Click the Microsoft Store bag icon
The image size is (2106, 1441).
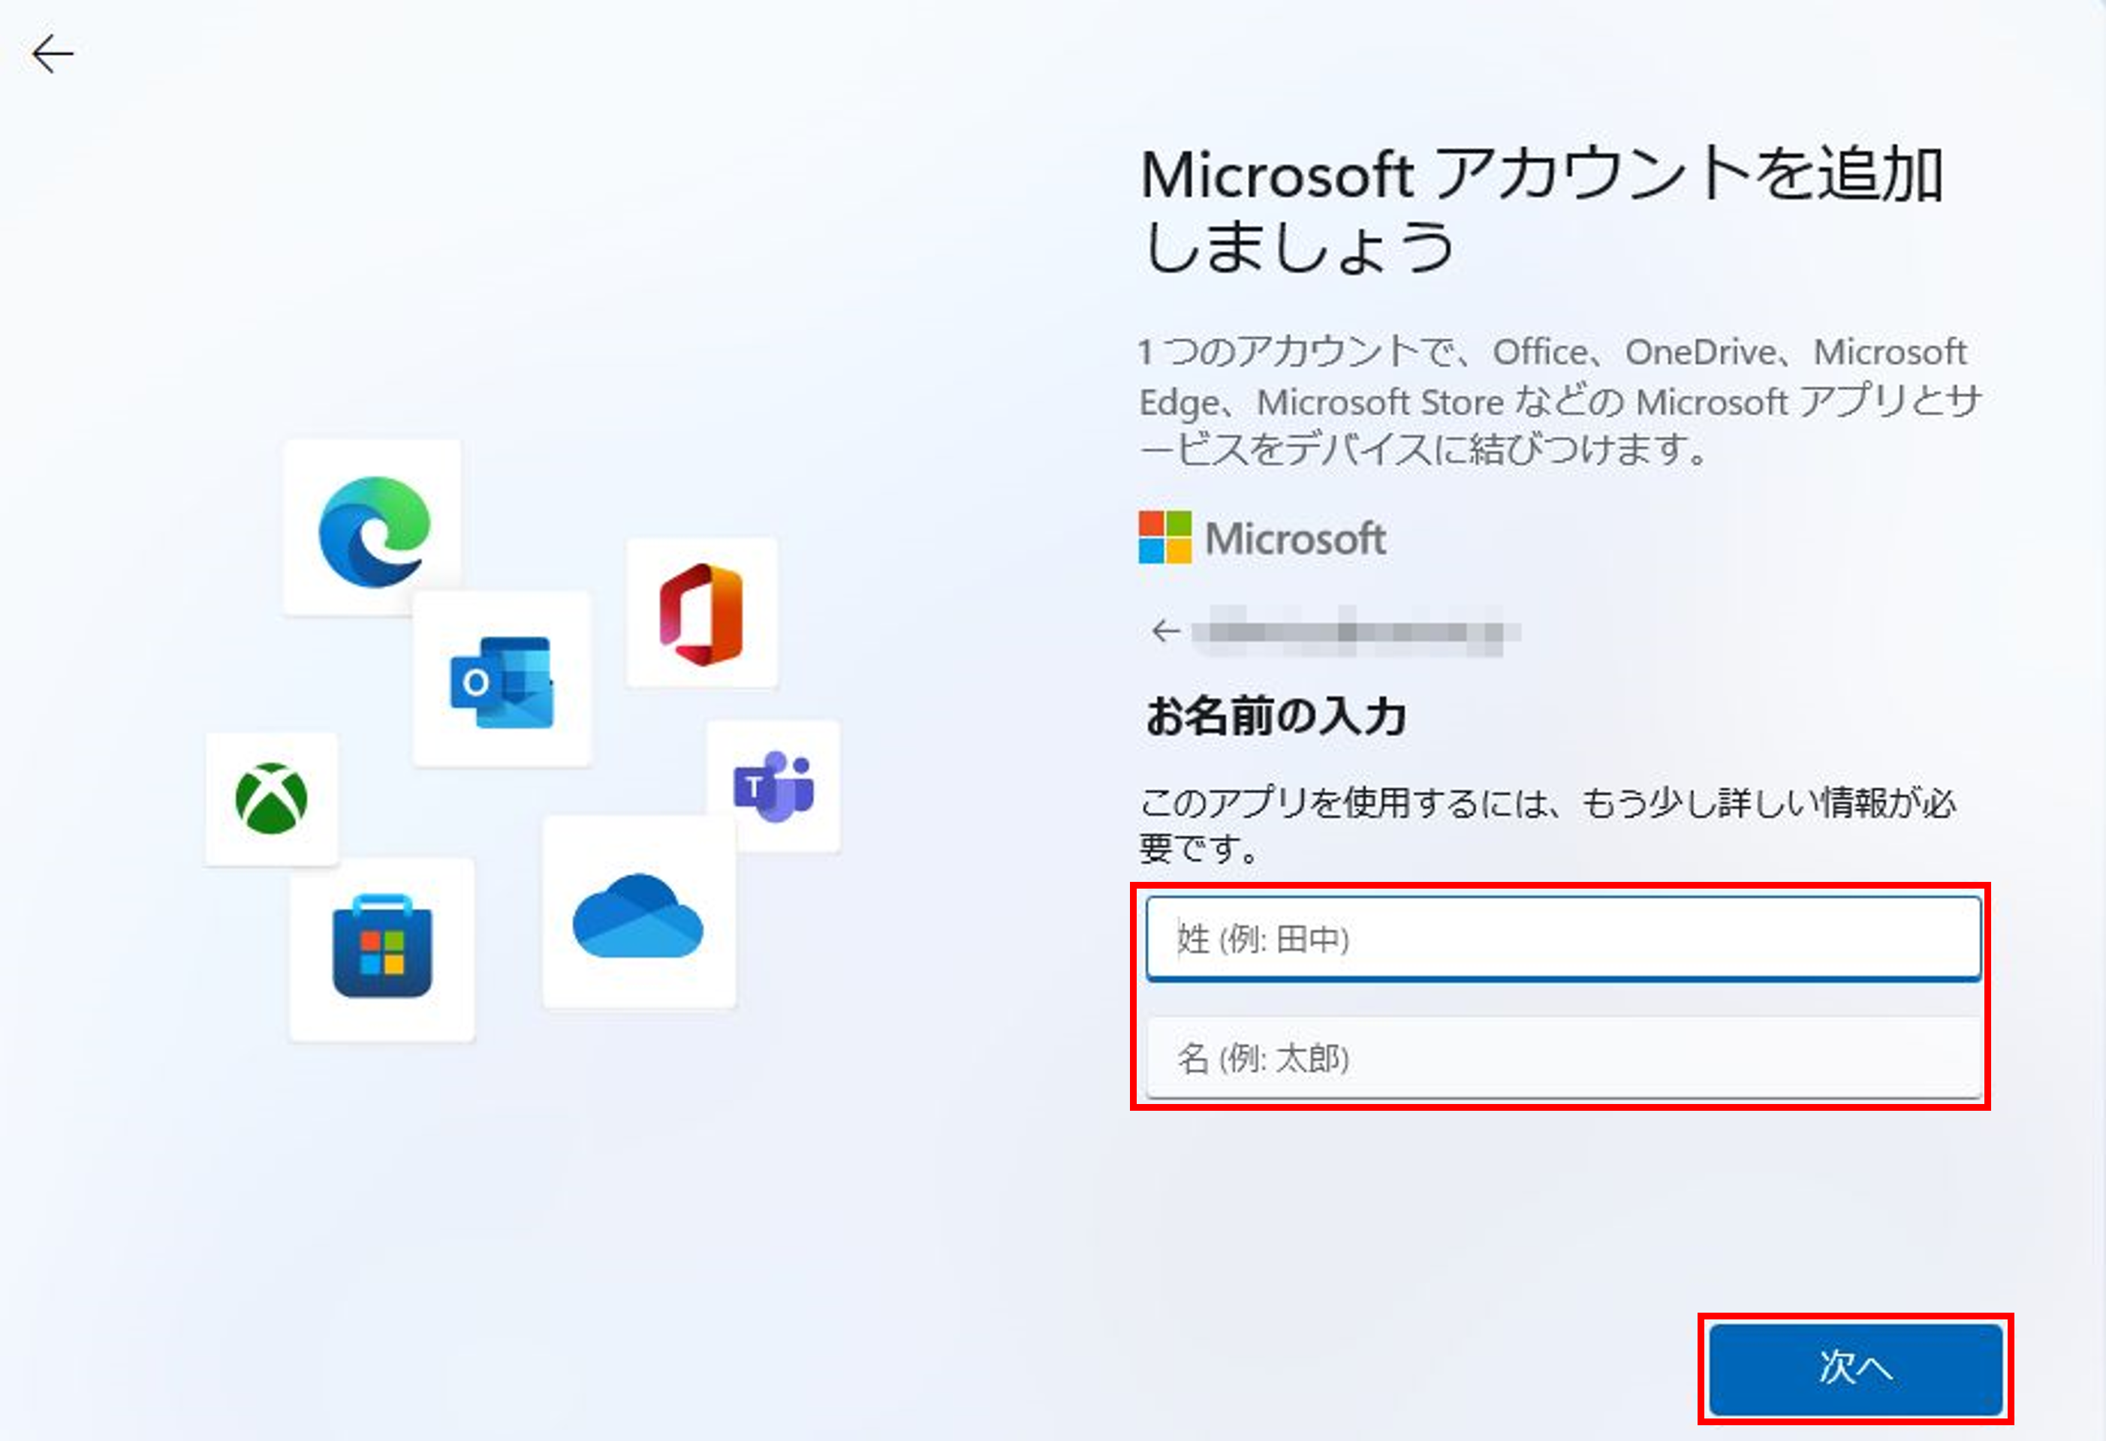382,946
